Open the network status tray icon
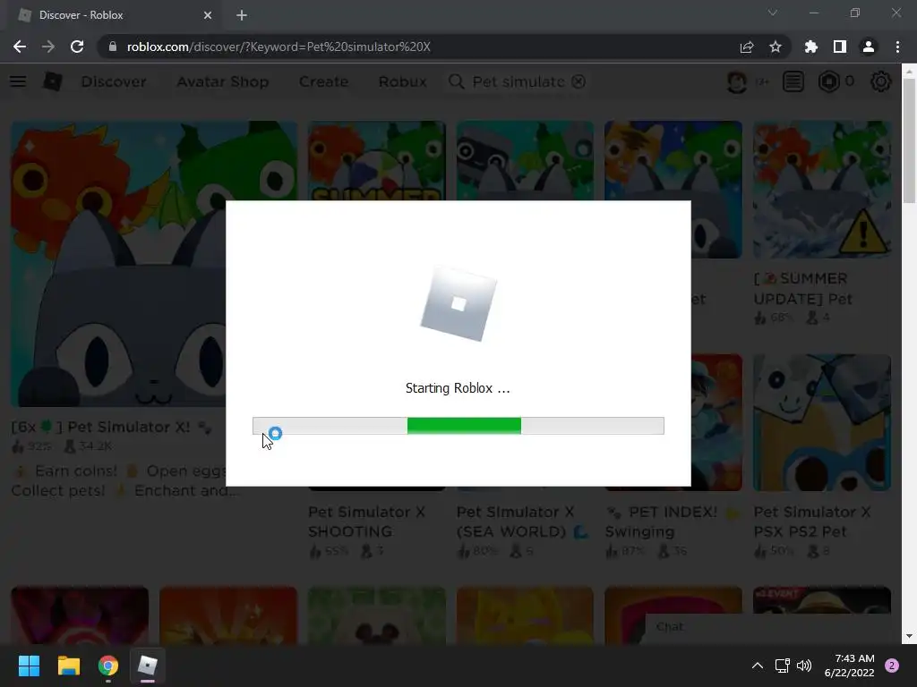The width and height of the screenshot is (917, 687). (x=782, y=666)
